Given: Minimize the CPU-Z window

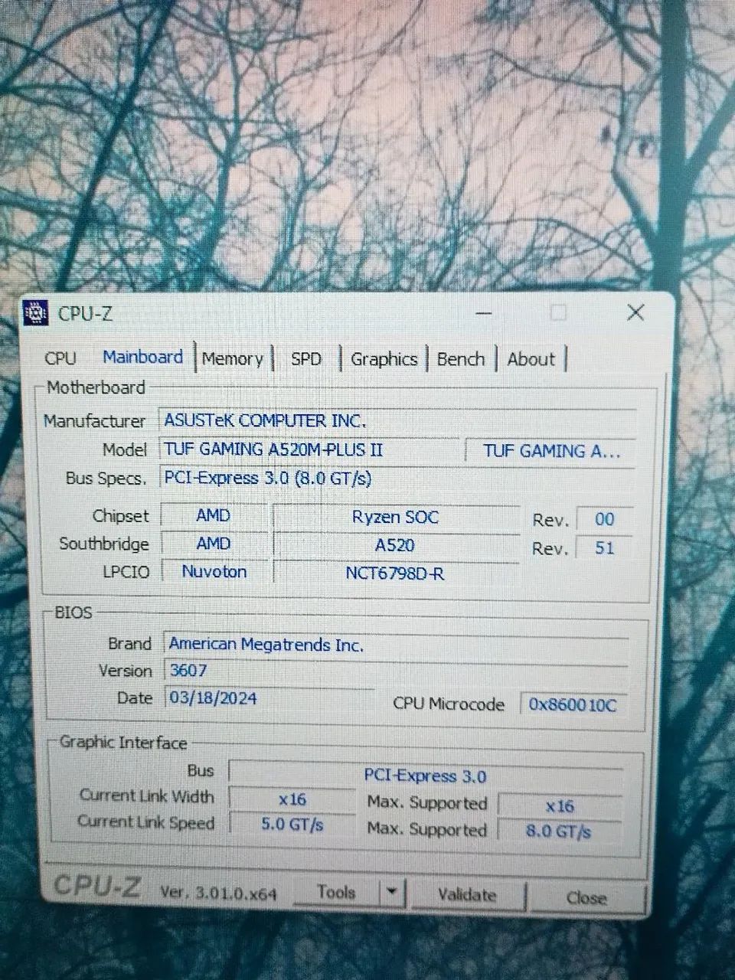Looking at the screenshot, I should [x=483, y=312].
